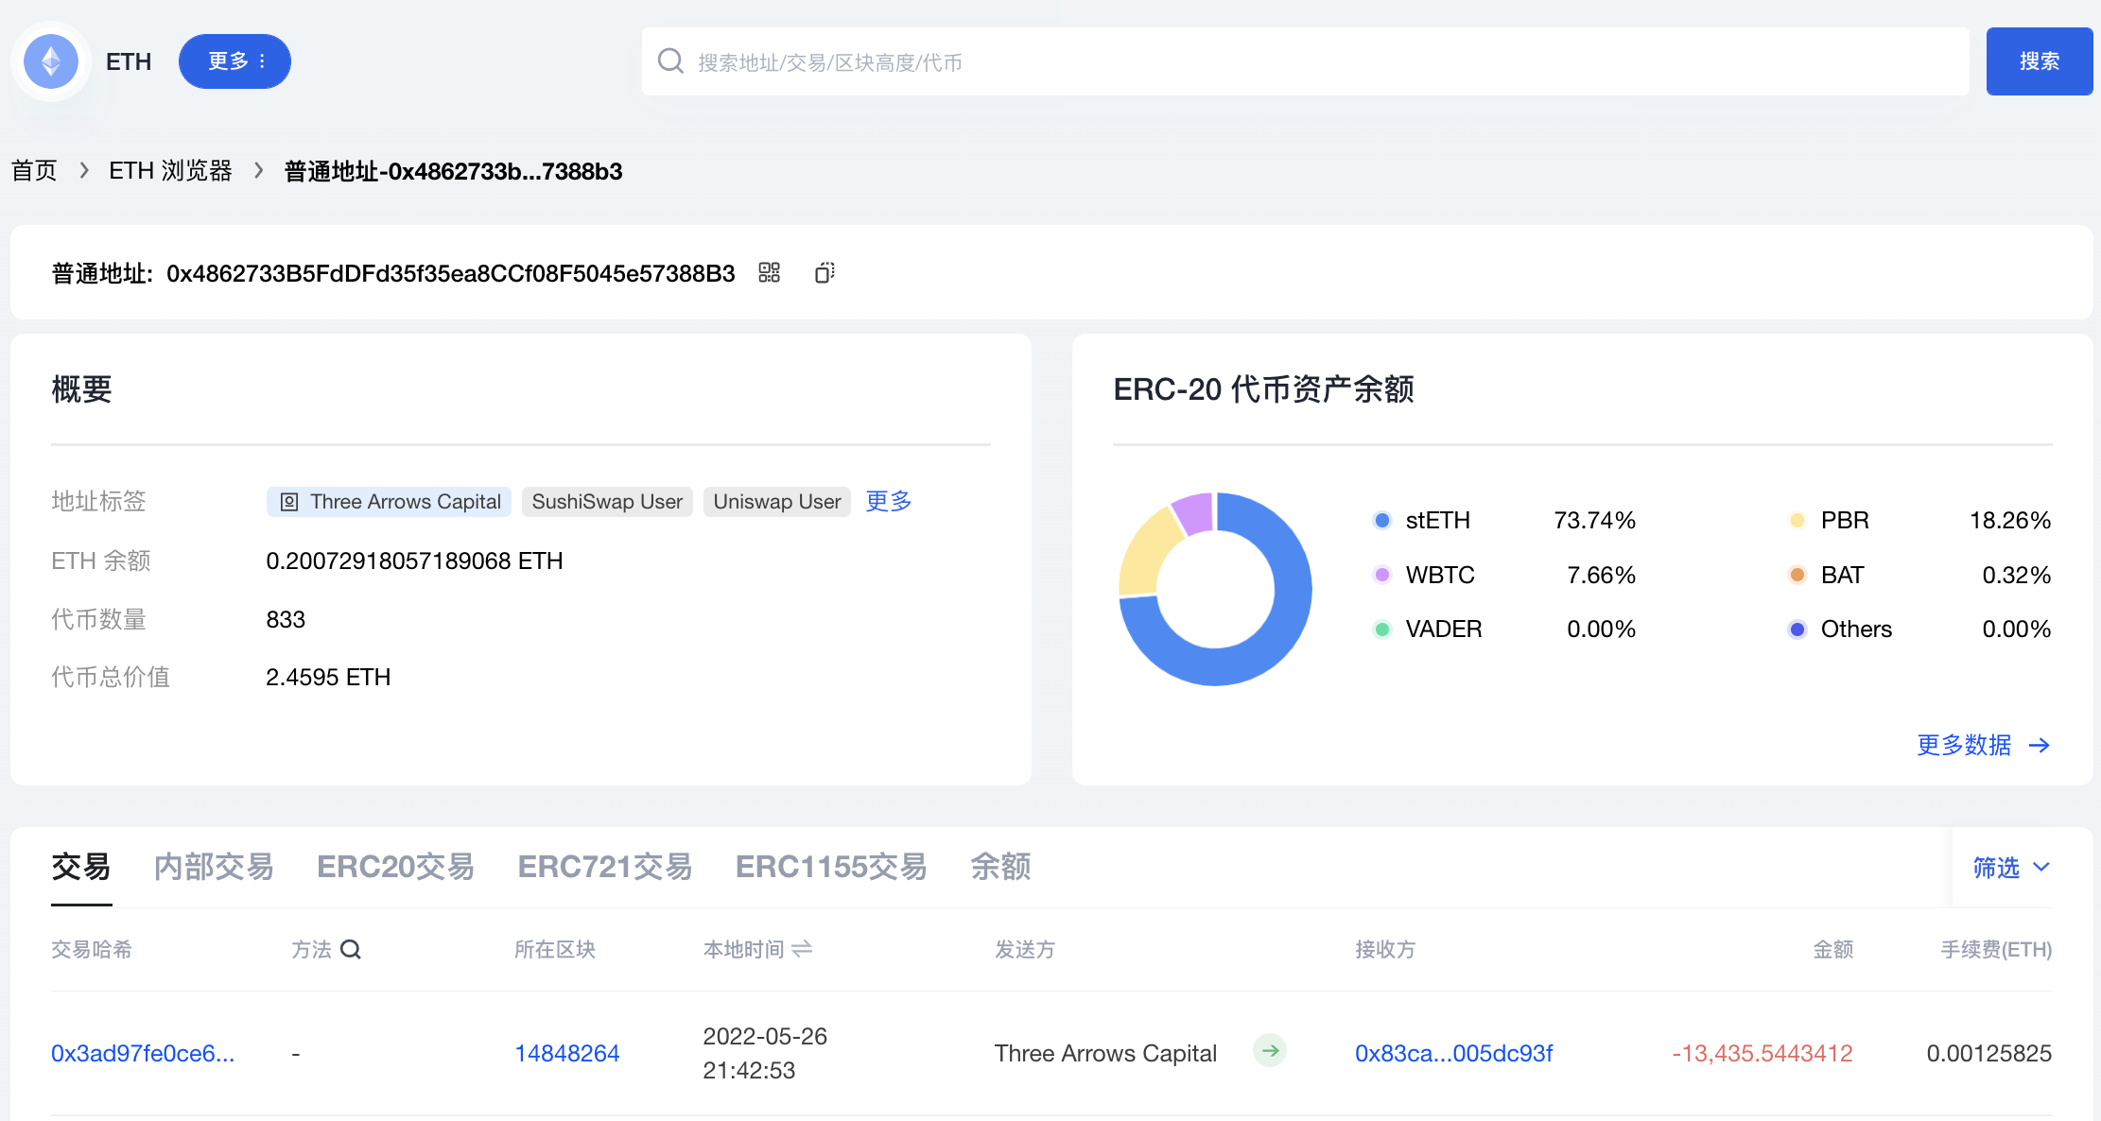The height and width of the screenshot is (1121, 2101).
Task: Click the dark blue Others legend dot
Action: pos(1797,629)
